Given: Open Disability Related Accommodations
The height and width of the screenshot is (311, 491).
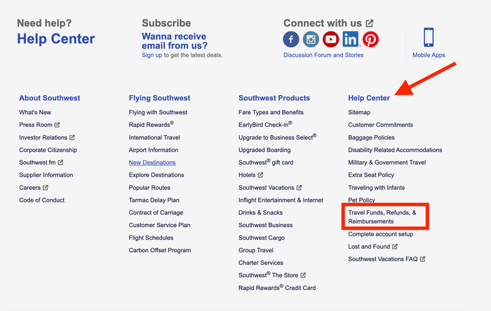Looking at the screenshot, I should [395, 150].
